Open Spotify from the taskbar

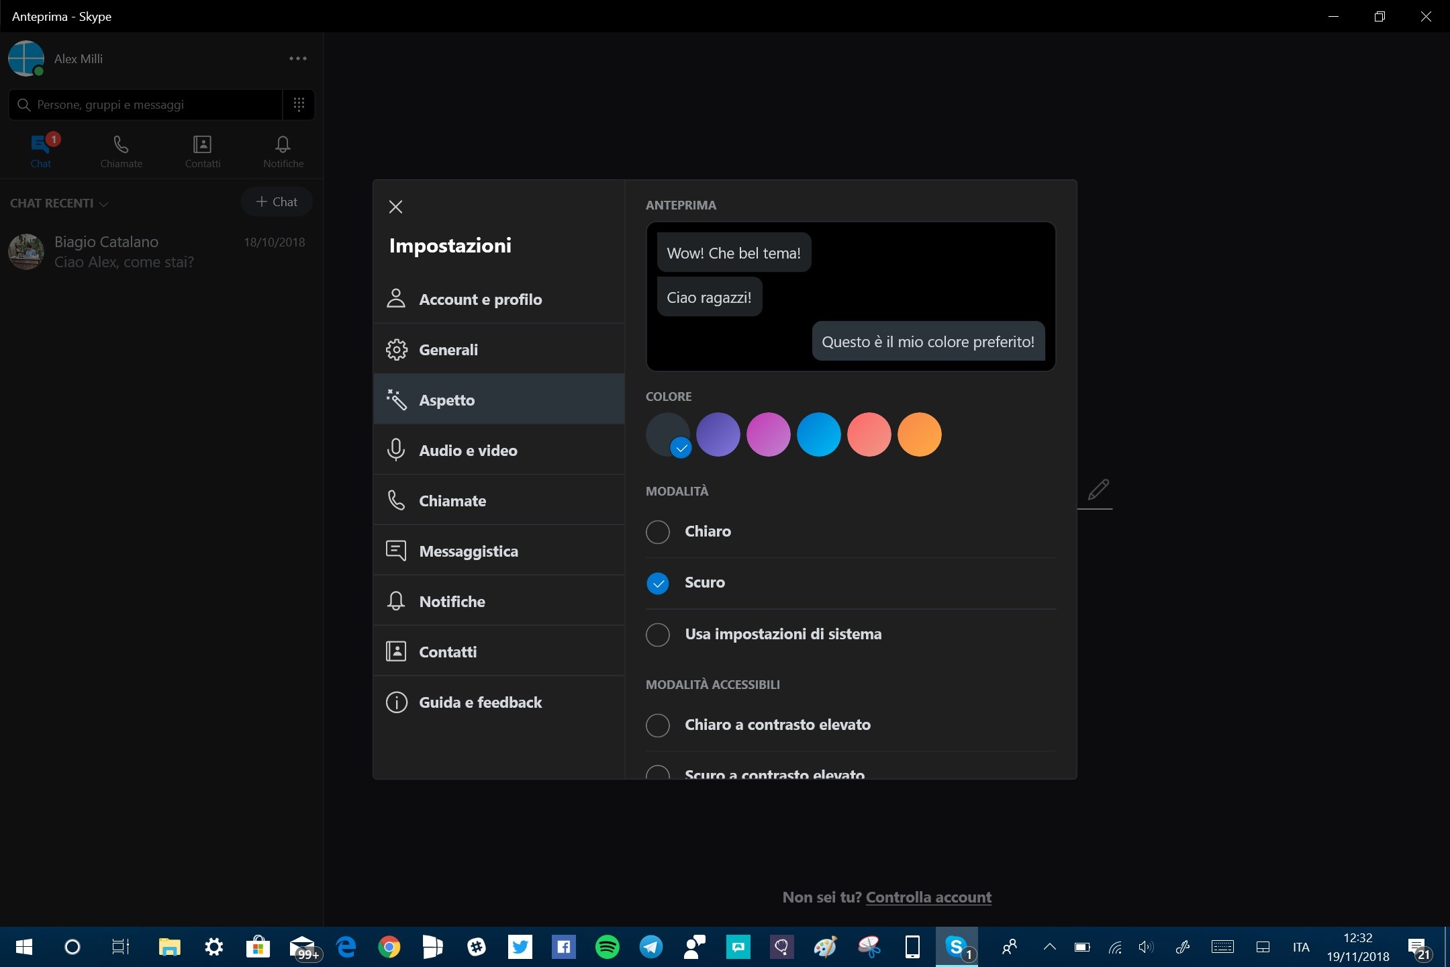(x=608, y=947)
